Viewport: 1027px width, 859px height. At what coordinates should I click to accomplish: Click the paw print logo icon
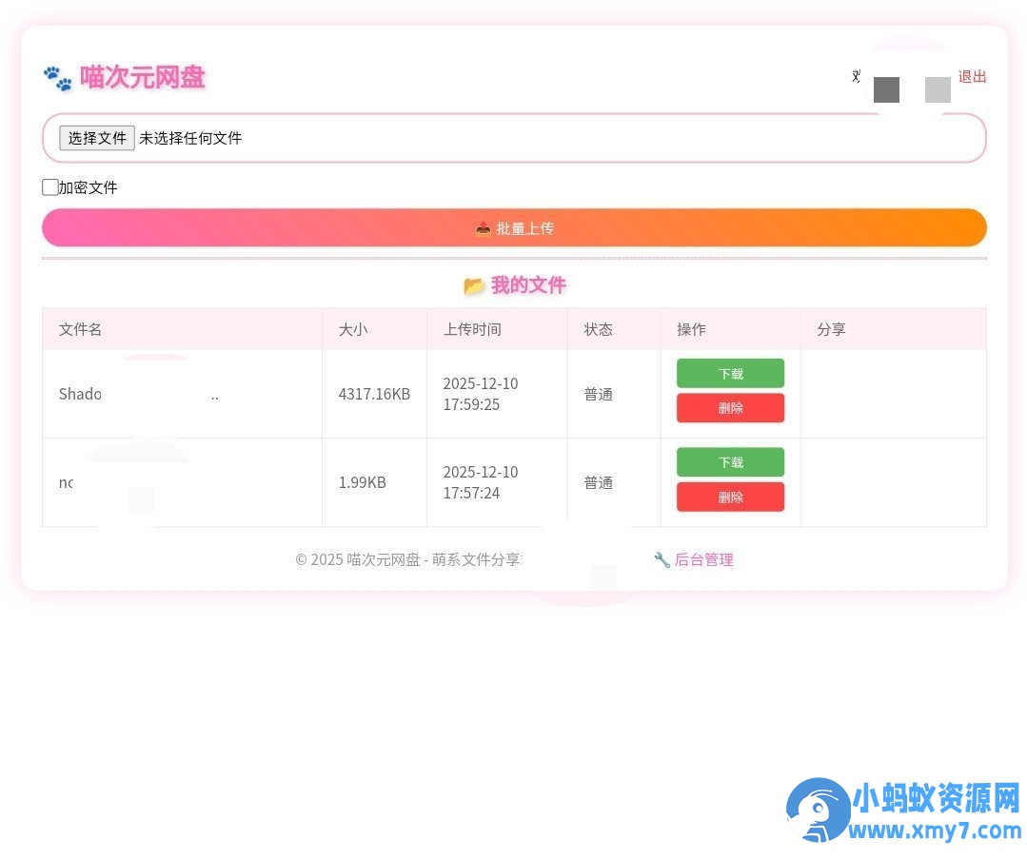pos(58,78)
